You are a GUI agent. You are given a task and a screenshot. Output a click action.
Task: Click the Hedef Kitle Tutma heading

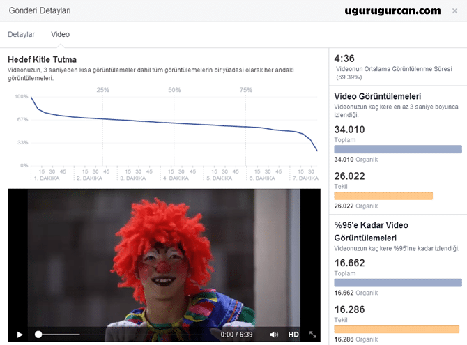[x=42, y=59]
